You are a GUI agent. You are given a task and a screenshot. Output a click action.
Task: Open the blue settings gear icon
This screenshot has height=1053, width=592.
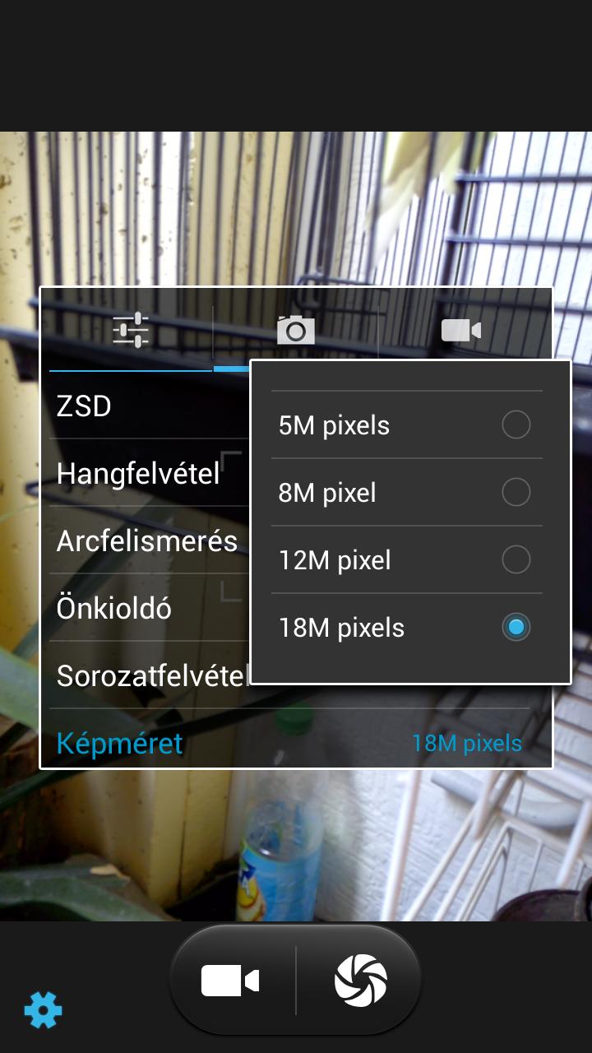click(x=43, y=1009)
